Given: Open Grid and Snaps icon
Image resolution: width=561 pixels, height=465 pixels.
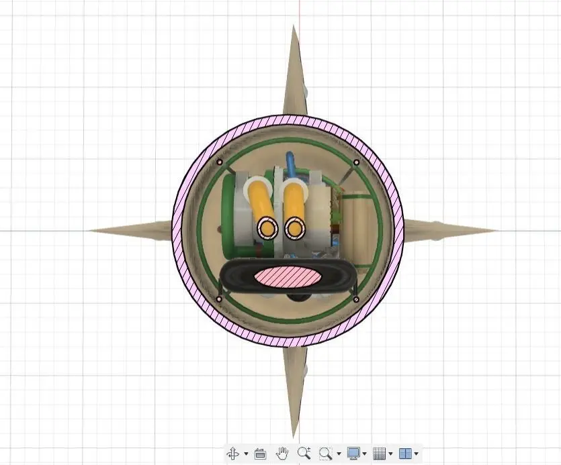Looking at the screenshot, I should pyautogui.click(x=379, y=454).
